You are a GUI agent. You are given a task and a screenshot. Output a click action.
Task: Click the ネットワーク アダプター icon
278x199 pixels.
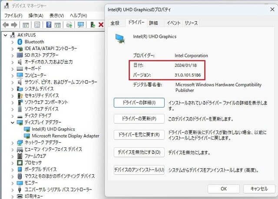pos(20,143)
